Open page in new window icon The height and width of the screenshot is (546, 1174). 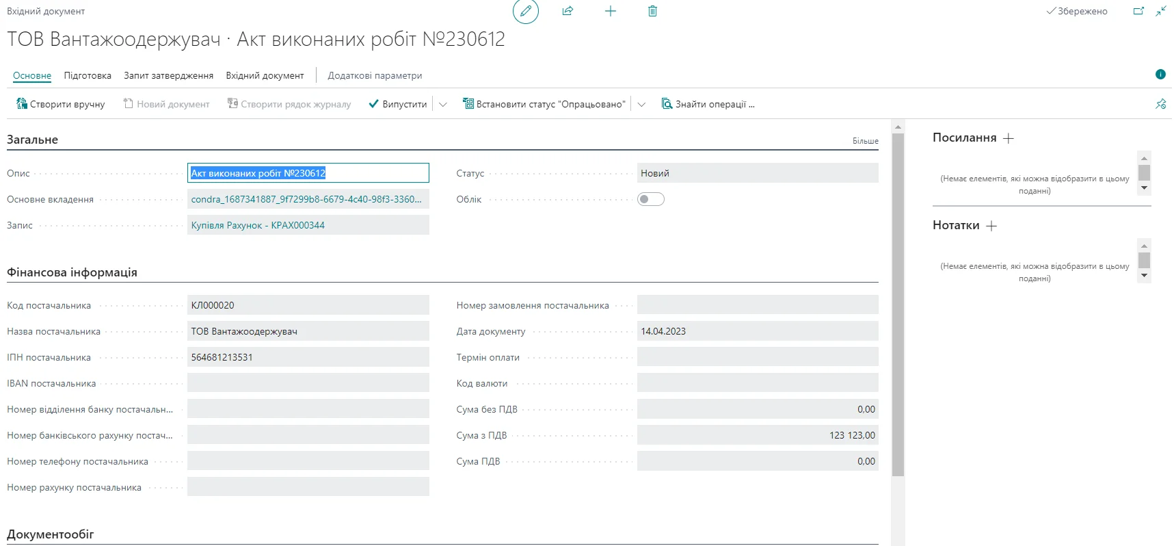pos(1138,12)
